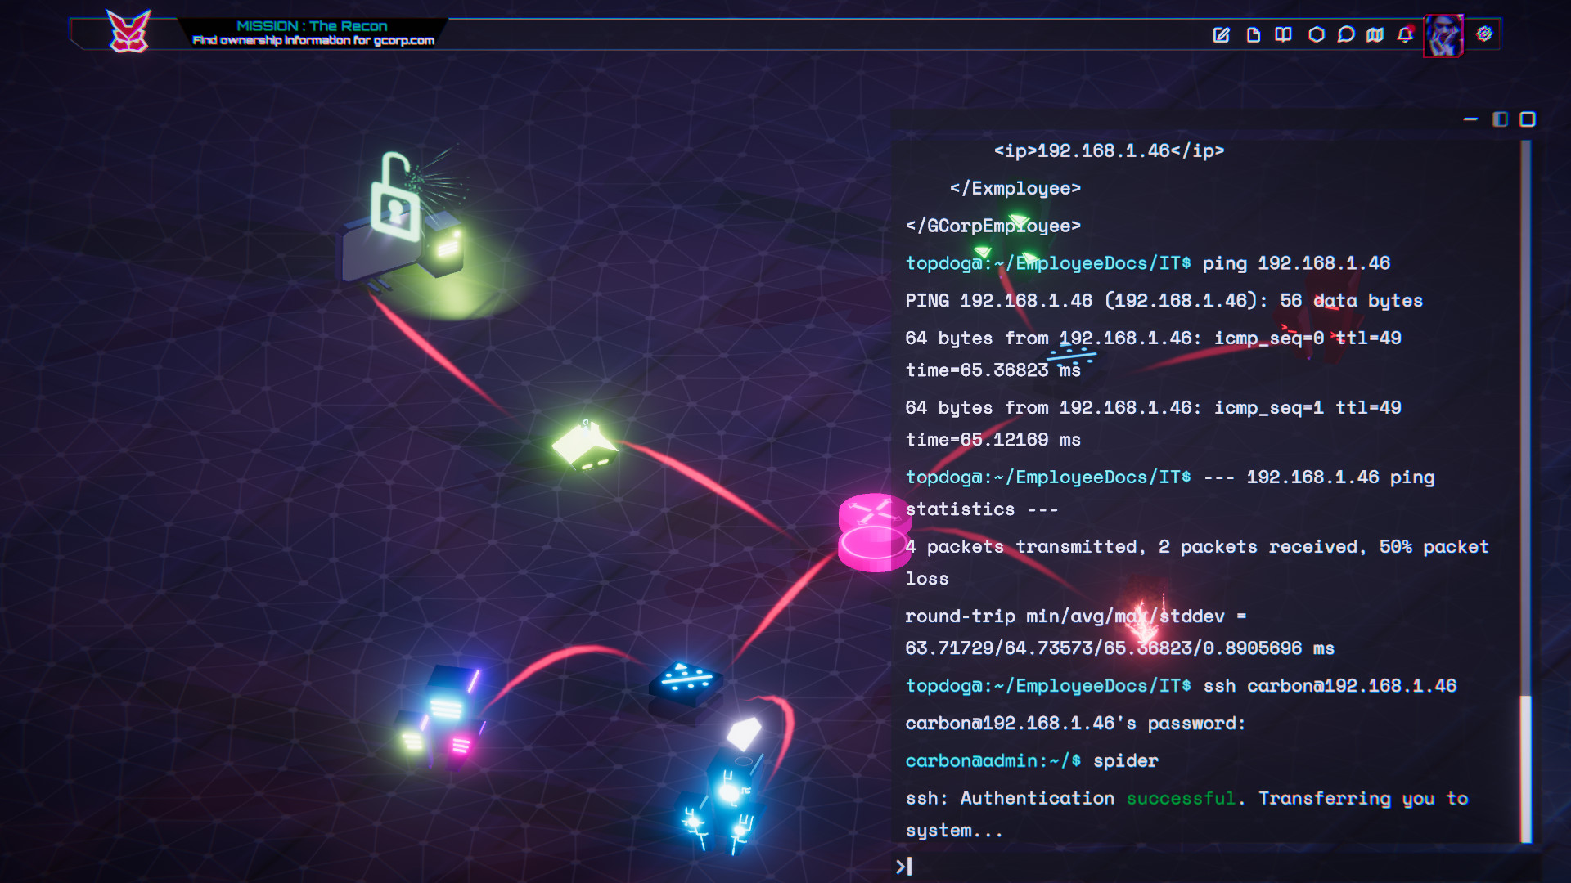Click the terminal vertical scrollbar thumb
Screen dimensions: 1571x883
pos(1526,767)
